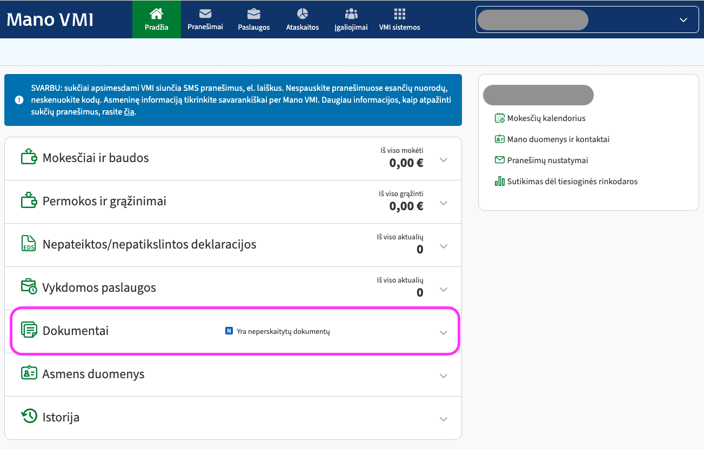Click 0,00 € amount under Iš viso grąžinti

[406, 206]
